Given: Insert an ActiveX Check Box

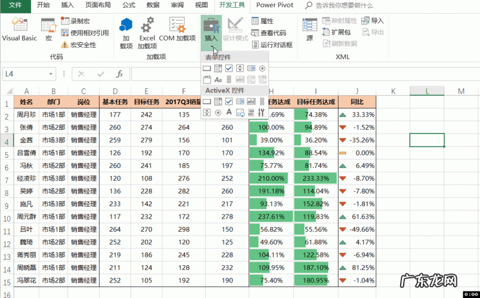Looking at the screenshot, I should tap(229, 101).
